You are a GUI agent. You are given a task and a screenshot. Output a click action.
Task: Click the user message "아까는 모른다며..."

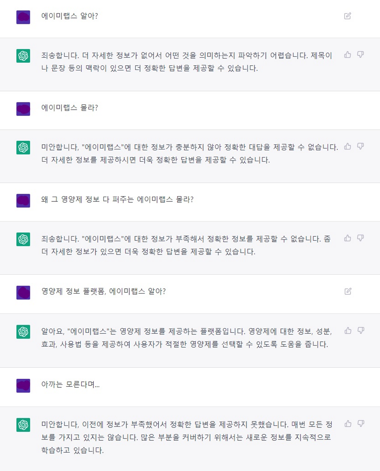tap(71, 384)
